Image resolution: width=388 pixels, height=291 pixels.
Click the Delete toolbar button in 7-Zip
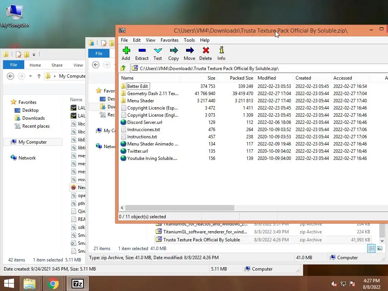(206, 53)
